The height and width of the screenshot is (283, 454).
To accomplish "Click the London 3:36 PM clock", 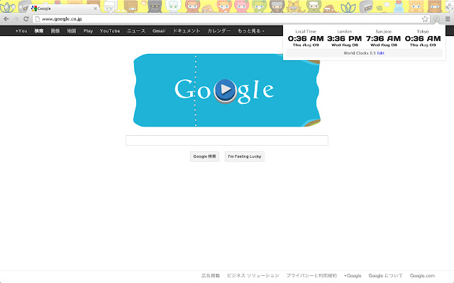I will (345, 38).
